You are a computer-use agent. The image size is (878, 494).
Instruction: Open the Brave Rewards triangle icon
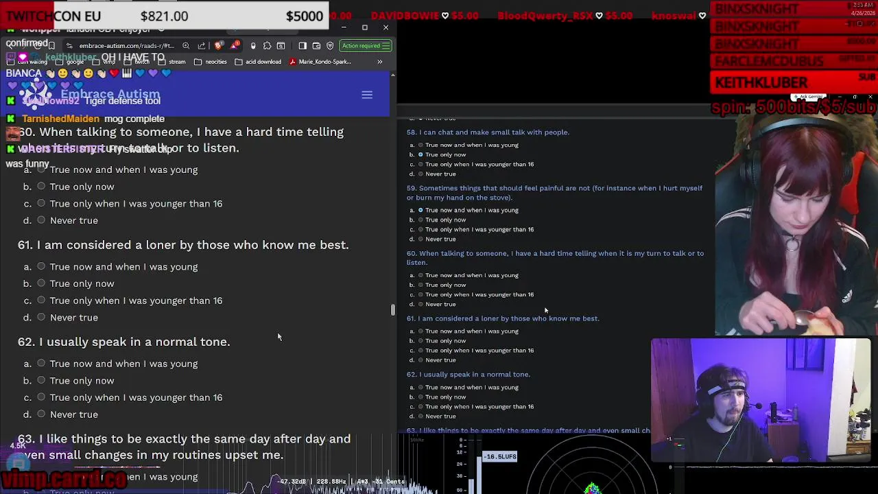[235, 46]
